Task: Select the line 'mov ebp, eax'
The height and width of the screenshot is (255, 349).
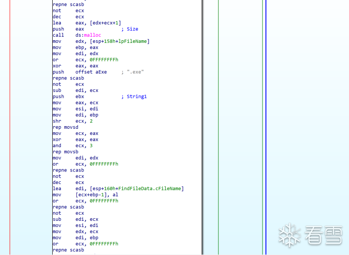Action: pos(75,47)
